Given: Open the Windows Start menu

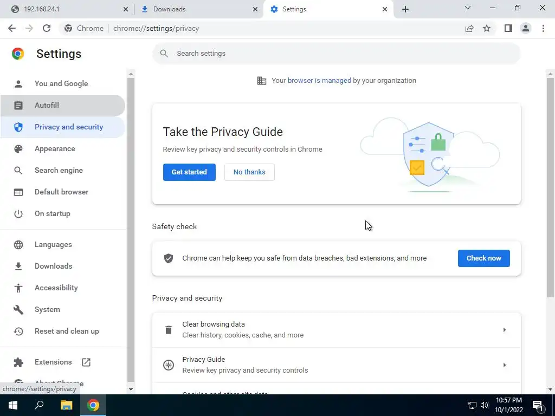Looking at the screenshot, I should 13,405.
